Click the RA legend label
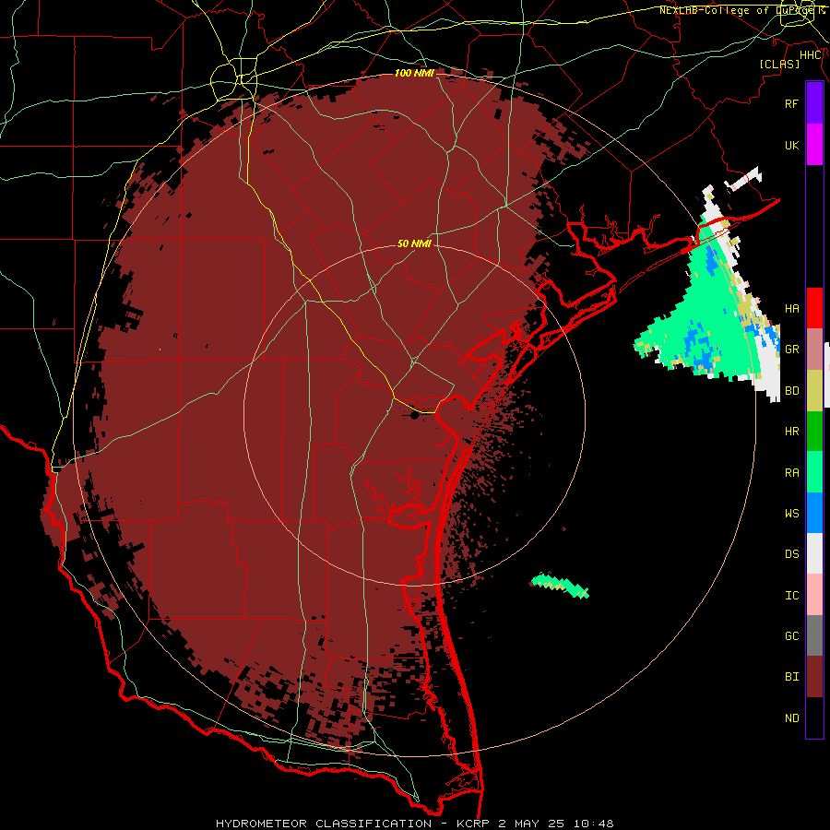This screenshot has width=830, height=830. (x=791, y=473)
